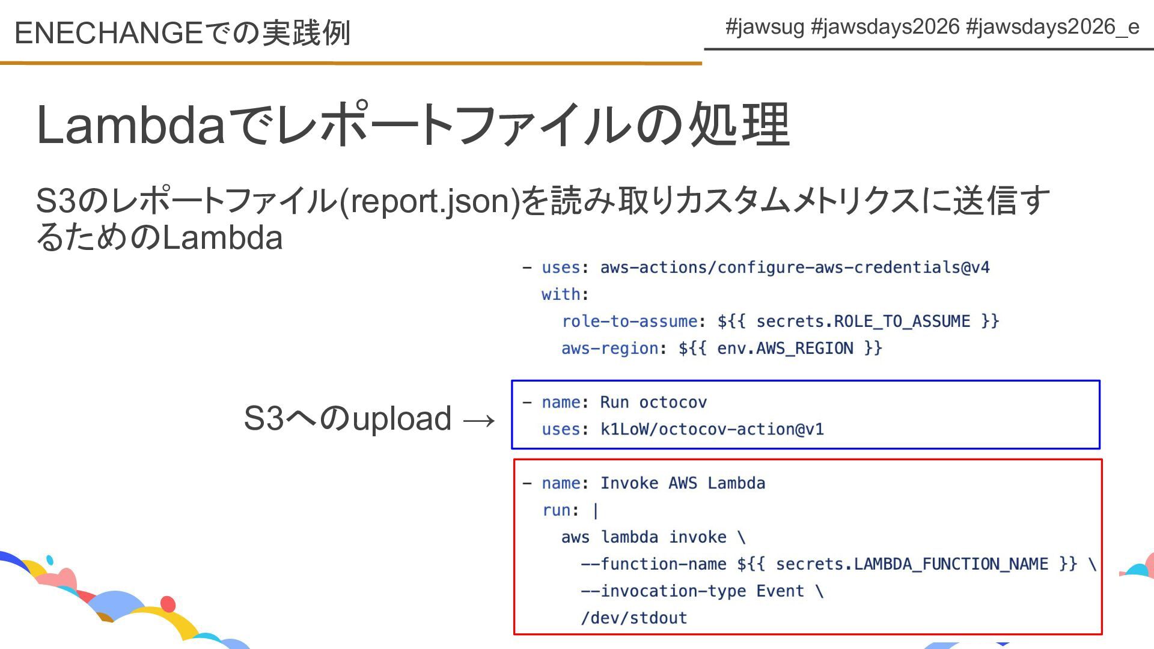Click the #jawsdays2026_e hashtag
This screenshot has width=1154, height=649.
tap(1052, 26)
